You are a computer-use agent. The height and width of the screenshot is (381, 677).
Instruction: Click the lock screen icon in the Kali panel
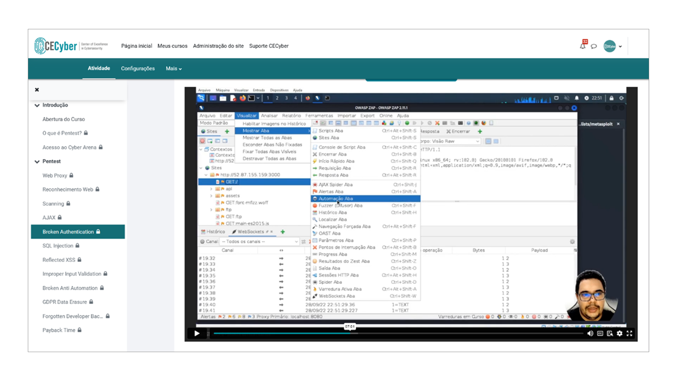click(x=611, y=98)
